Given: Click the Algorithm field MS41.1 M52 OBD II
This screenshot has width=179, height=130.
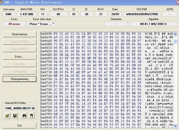Looking at the screenshot, I should (x=153, y=24).
